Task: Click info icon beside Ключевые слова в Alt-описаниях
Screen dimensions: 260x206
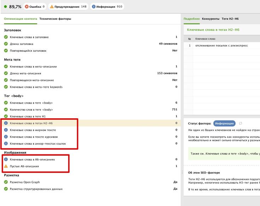Action: click(x=6, y=159)
